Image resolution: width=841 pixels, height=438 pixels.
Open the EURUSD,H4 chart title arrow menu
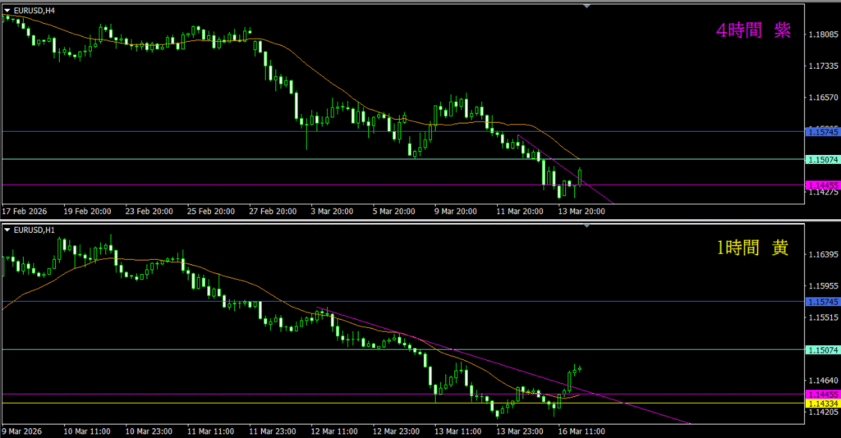click(x=7, y=10)
